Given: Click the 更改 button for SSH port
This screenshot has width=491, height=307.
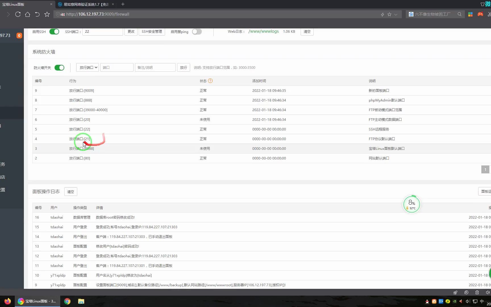Looking at the screenshot, I should click(x=131, y=32).
